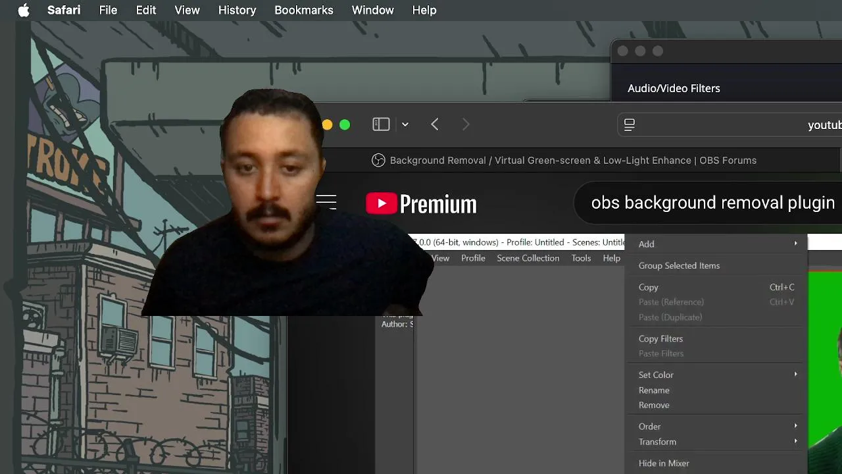This screenshot has height=474, width=842.
Task: Choose Rename in the context menu
Action: coord(716,390)
